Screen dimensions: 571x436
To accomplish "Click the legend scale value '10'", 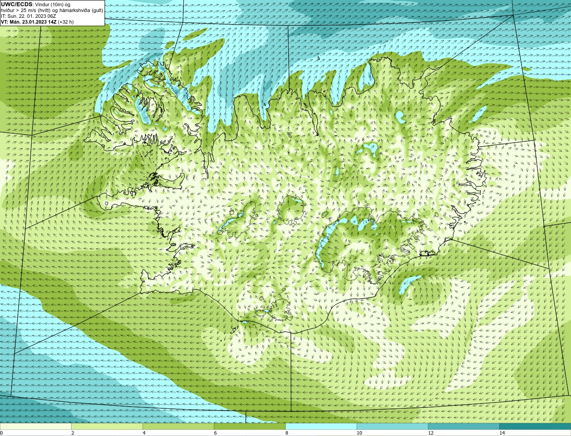I will pyautogui.click(x=359, y=433).
